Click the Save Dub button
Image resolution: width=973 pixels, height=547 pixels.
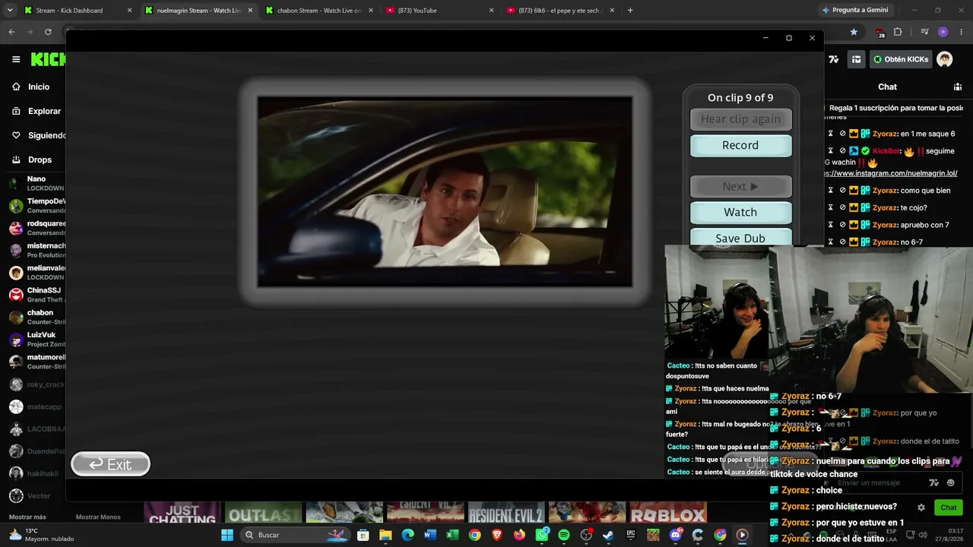pos(740,238)
